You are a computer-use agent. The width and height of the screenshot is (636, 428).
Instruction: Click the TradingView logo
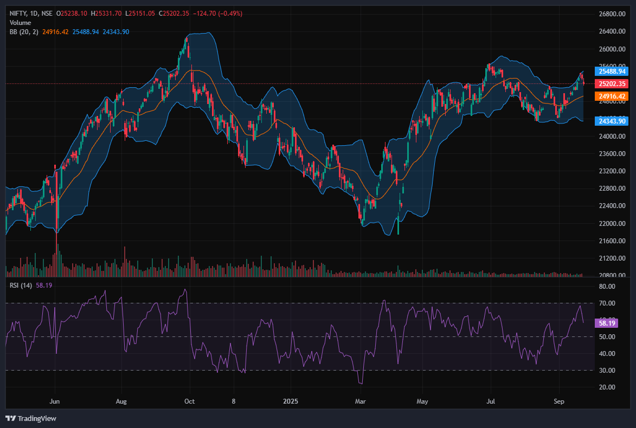pyautogui.click(x=10, y=418)
